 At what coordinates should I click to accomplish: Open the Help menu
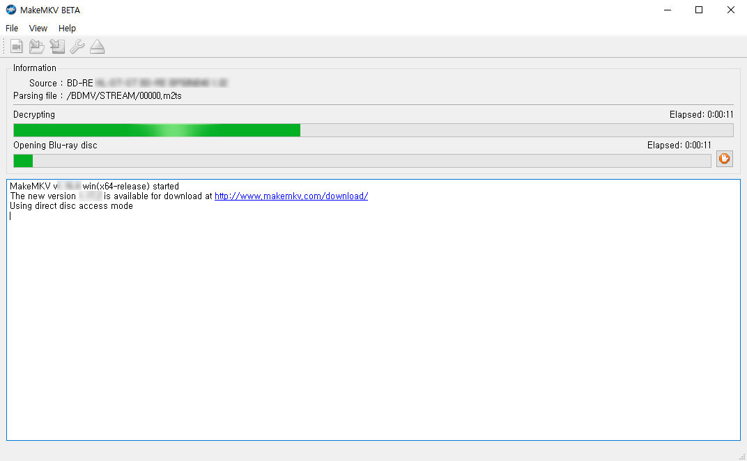click(x=67, y=28)
